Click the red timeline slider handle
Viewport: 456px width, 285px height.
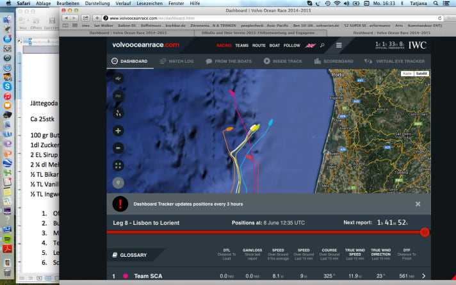pyautogui.click(x=425, y=232)
